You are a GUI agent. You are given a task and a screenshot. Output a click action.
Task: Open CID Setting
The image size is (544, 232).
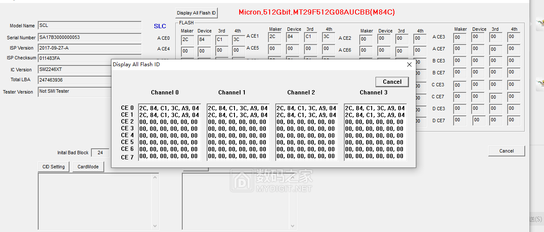54,167
